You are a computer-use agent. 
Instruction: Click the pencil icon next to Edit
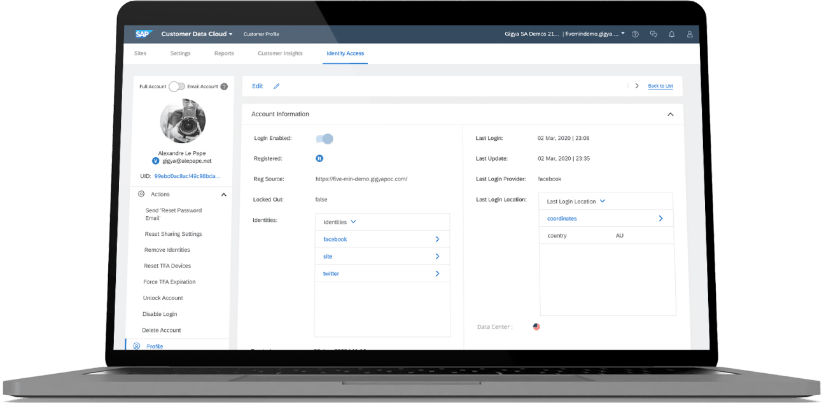[276, 86]
